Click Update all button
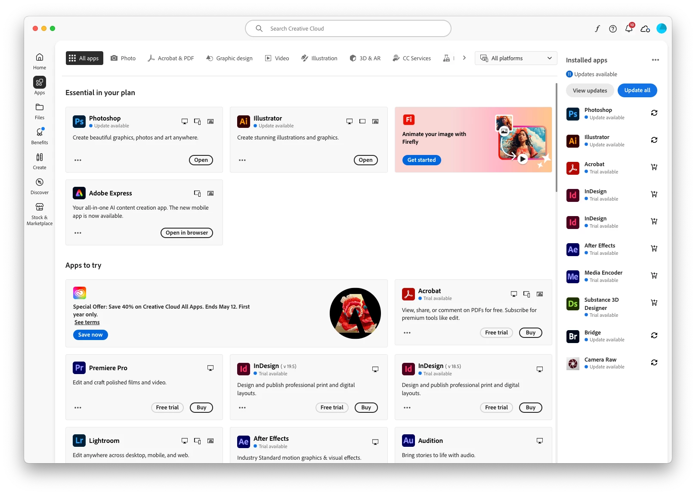Viewport: 696px width, 495px height. (637, 90)
